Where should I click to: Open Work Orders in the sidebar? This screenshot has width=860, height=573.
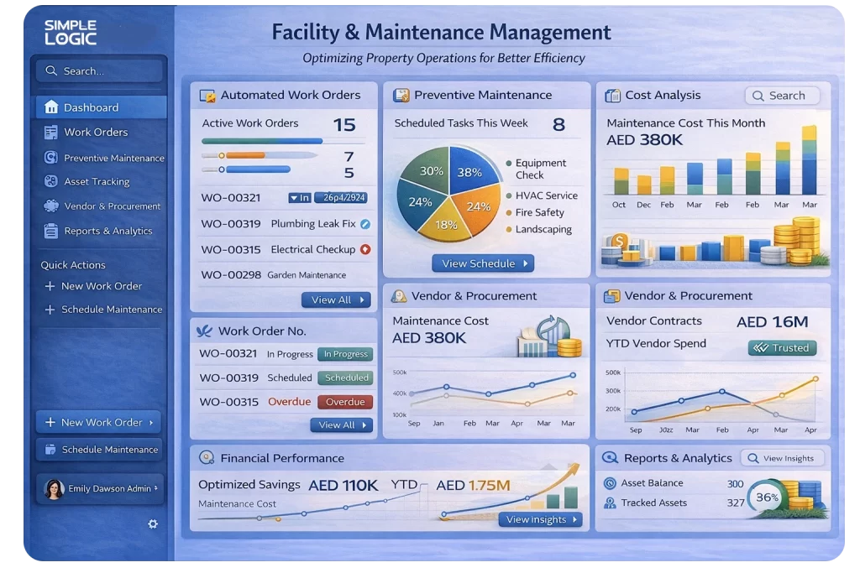[x=96, y=132]
